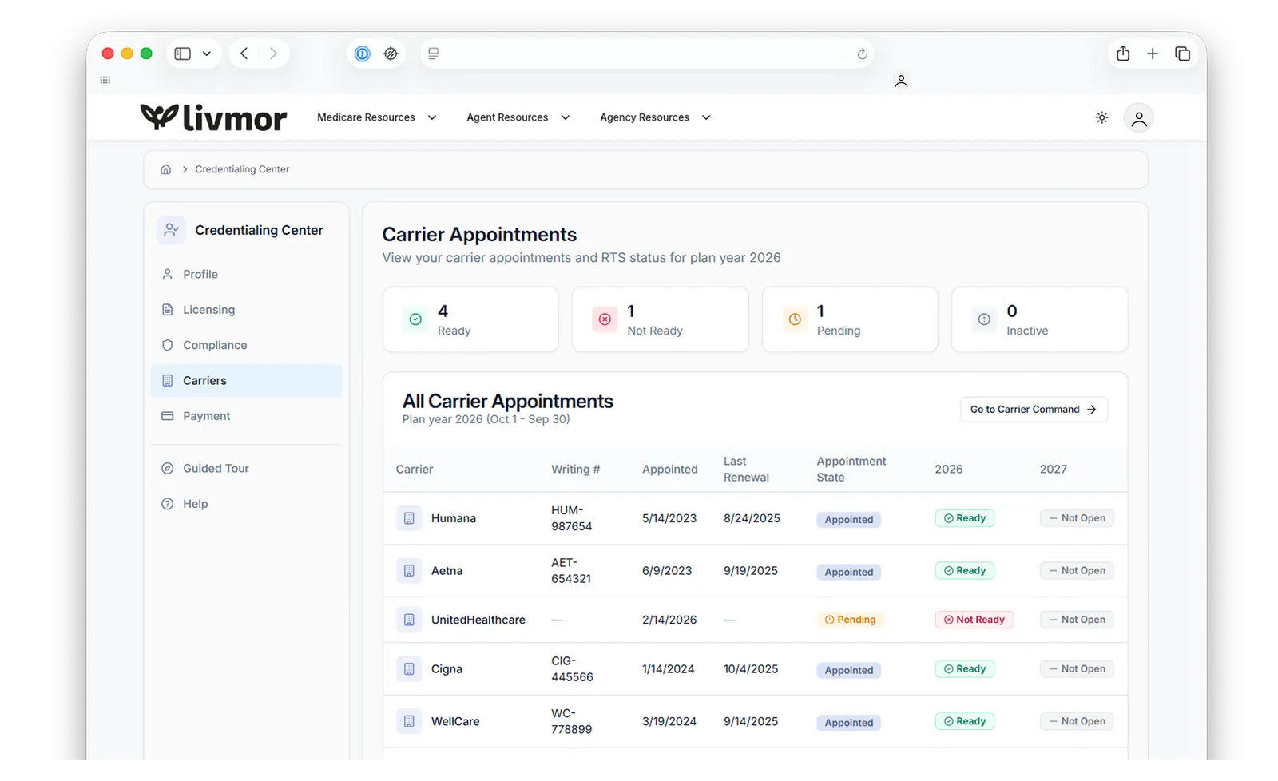
Task: Click the Cigna carrier building icon
Action: [x=409, y=669]
